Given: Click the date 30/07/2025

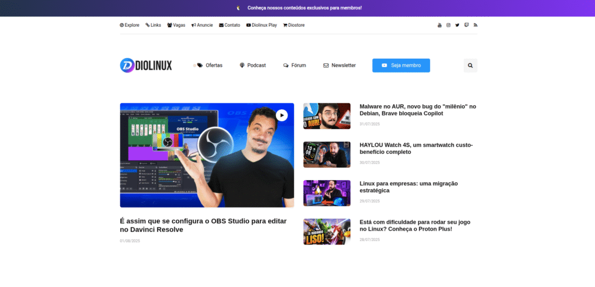Looking at the screenshot, I should click(370, 163).
